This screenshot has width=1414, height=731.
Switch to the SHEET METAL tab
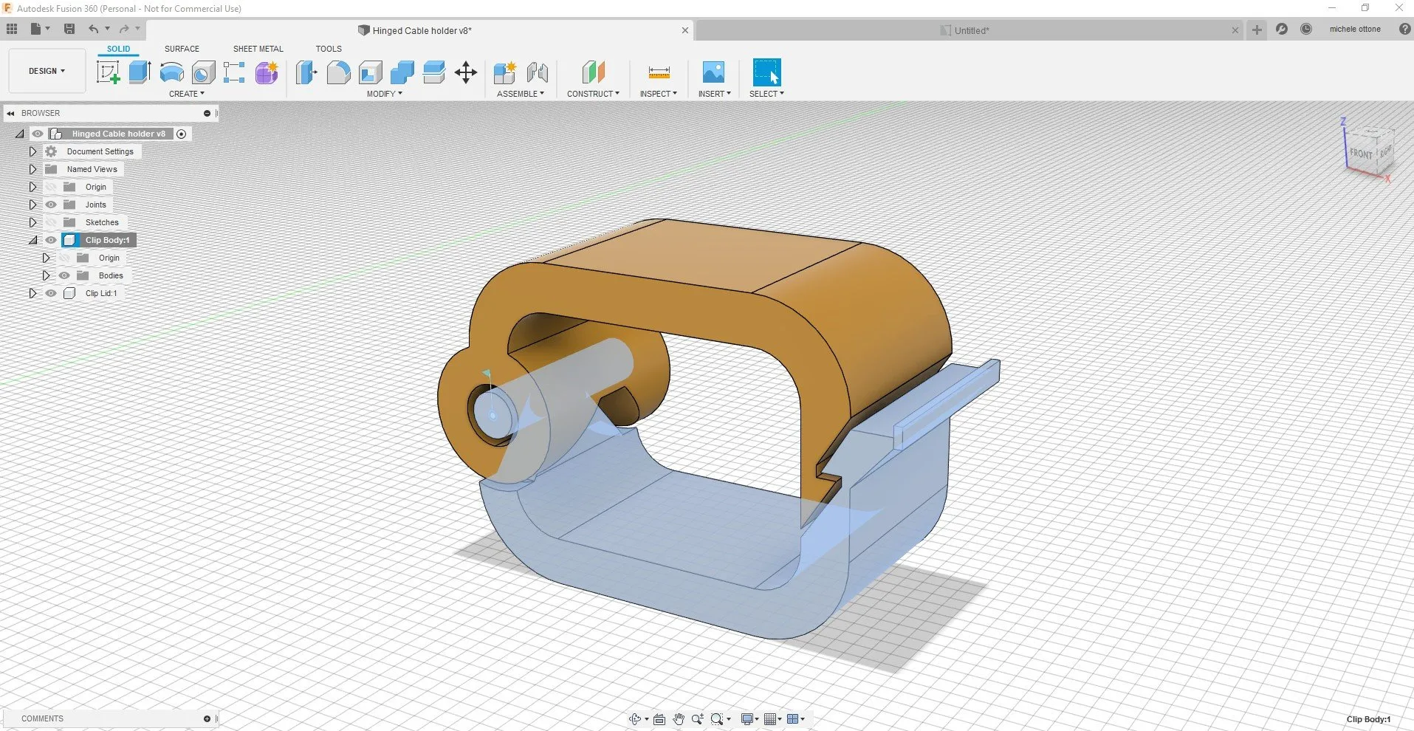click(258, 49)
